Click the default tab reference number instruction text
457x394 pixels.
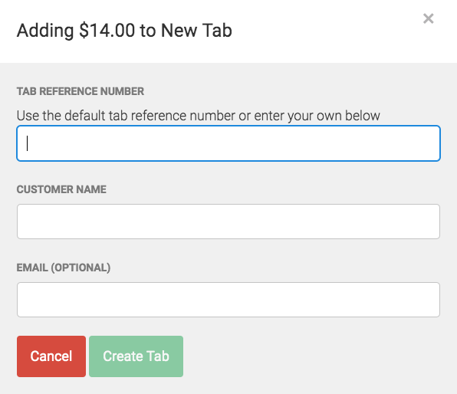click(x=198, y=116)
